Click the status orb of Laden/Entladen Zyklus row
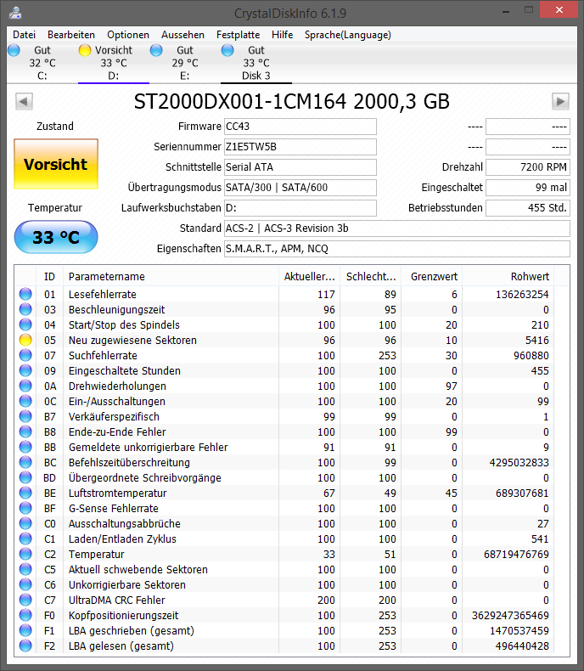Image resolution: width=584 pixels, height=671 pixels. (25, 538)
